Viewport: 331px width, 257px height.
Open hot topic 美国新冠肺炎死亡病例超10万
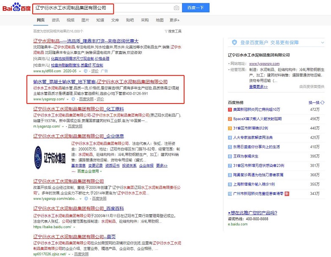click(257, 109)
